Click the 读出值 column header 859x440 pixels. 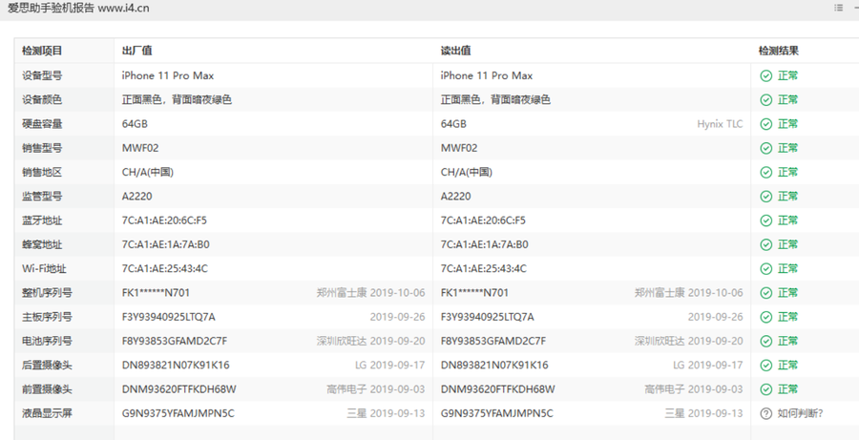pos(456,51)
